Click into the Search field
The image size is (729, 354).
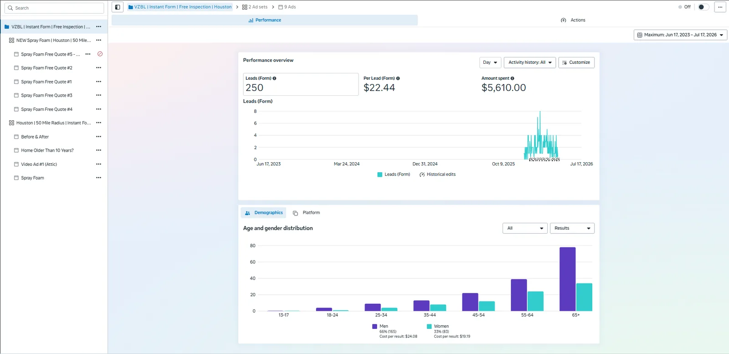54,8
